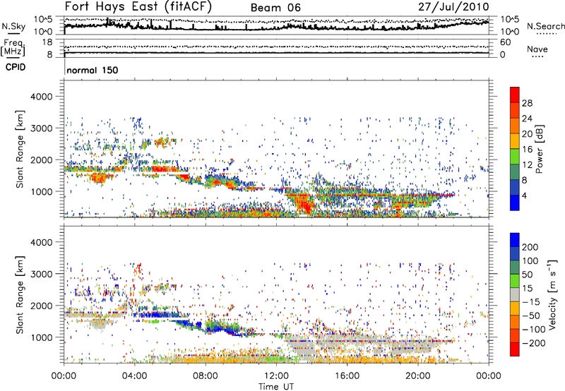Click the "16" value on Power colorbar
The image size is (565, 391).
527,150
